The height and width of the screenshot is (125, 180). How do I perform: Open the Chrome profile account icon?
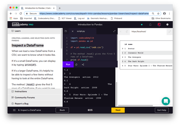pos(164,13)
